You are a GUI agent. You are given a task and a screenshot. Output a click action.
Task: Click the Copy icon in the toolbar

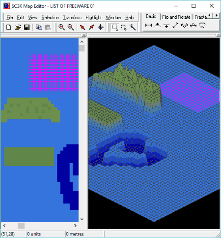click(39, 27)
